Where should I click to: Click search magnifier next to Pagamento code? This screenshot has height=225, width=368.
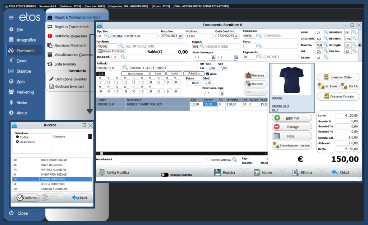tap(259, 56)
